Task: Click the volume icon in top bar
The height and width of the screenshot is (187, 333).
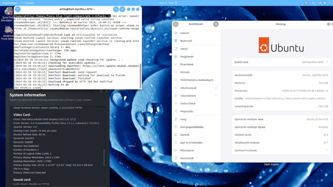Action: tap(324, 3)
